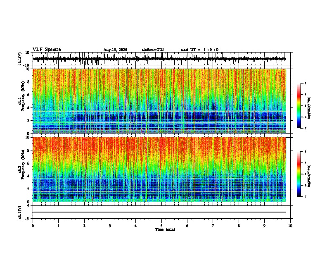This screenshot has height=253, width=327.
Task: Click the 4 kHz tick on ch.2 frequency axis
Action: click(x=28, y=176)
